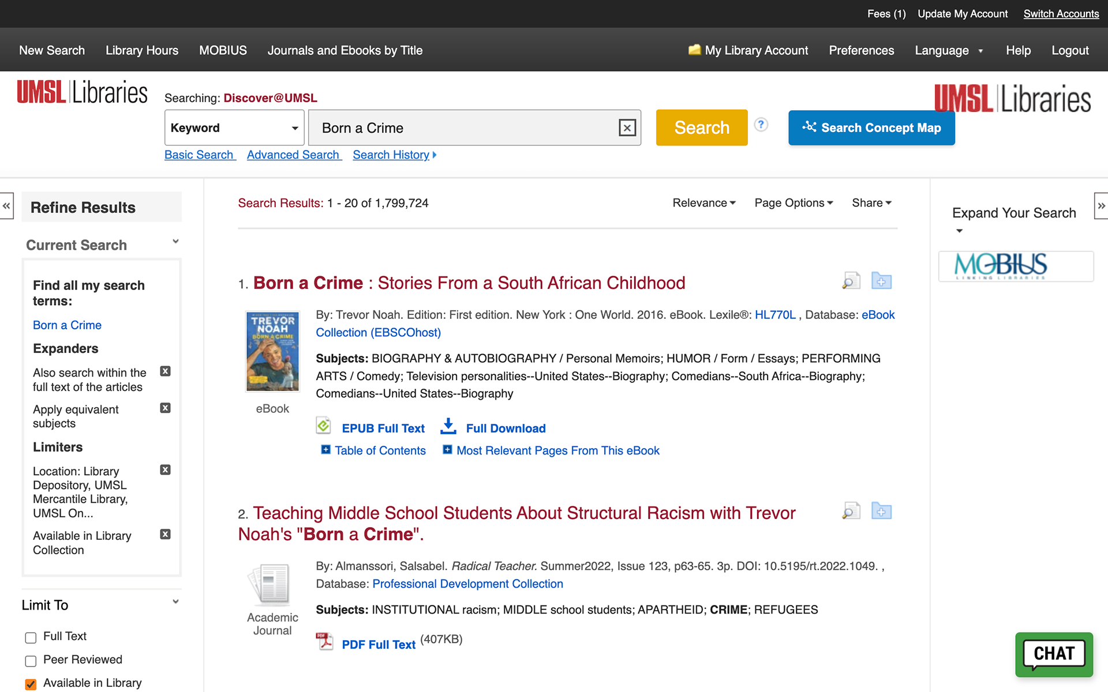Click the EPUB Full Text icon
This screenshot has height=692, width=1108.
click(323, 426)
